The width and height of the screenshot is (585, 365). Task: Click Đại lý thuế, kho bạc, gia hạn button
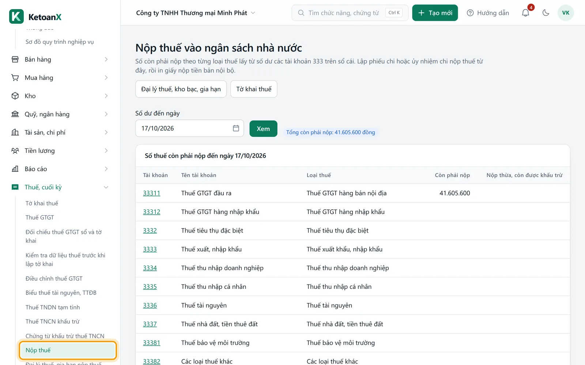pyautogui.click(x=181, y=89)
